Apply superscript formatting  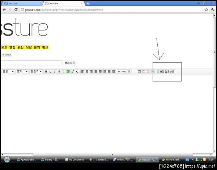(x=72, y=71)
